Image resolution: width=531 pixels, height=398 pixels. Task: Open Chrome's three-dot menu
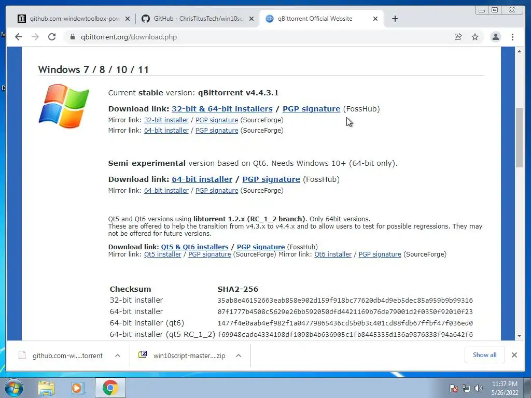pyautogui.click(x=512, y=37)
